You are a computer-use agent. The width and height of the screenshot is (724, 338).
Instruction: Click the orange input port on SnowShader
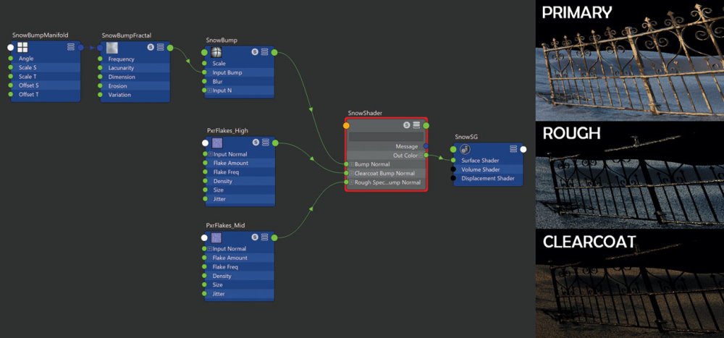(x=346, y=125)
